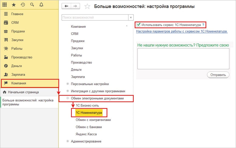236x148 pixels.
Task: Open notifications bell icon
Action: click(41, 4)
